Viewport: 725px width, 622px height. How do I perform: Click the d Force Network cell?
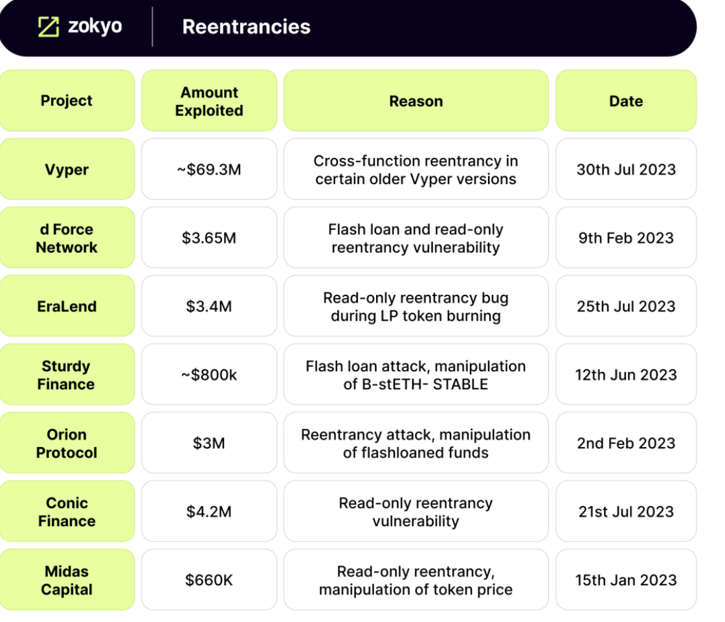coord(67,238)
